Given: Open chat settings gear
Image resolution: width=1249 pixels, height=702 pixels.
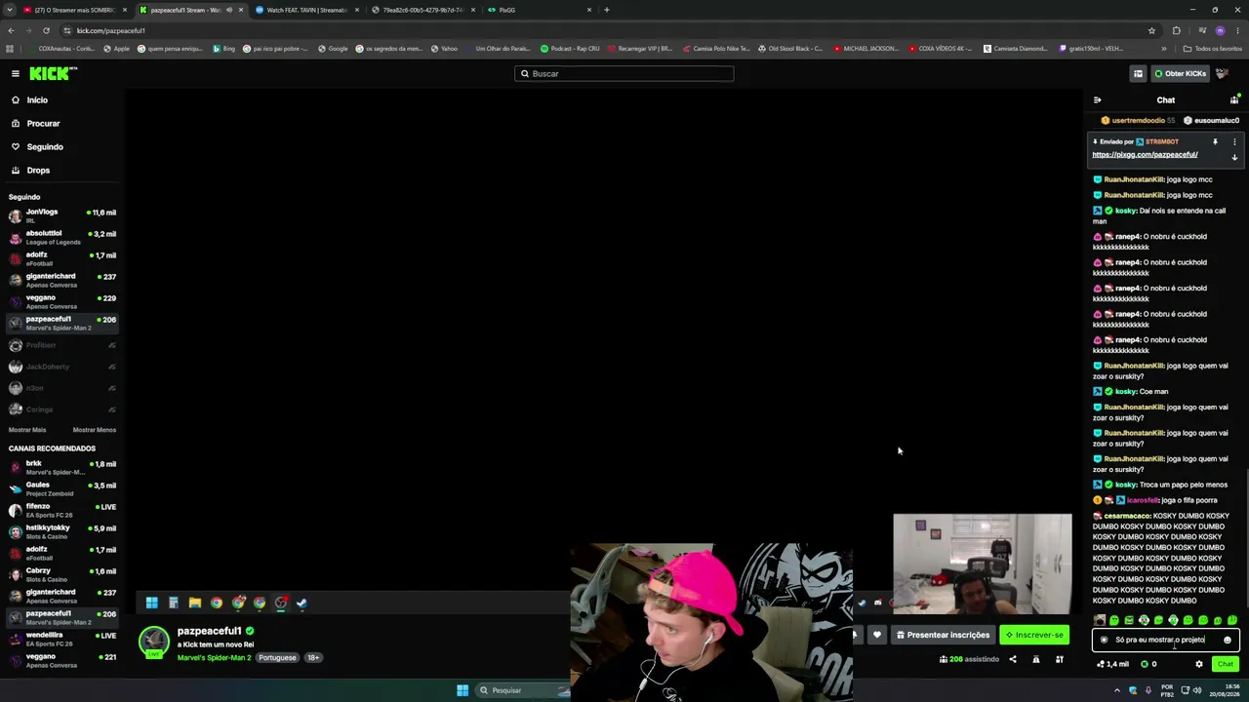Looking at the screenshot, I should (x=1199, y=664).
